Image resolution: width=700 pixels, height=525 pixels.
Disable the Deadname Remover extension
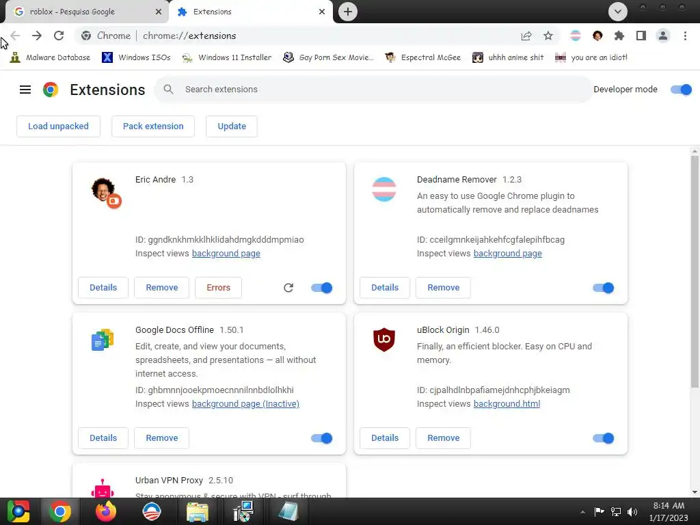pos(604,288)
